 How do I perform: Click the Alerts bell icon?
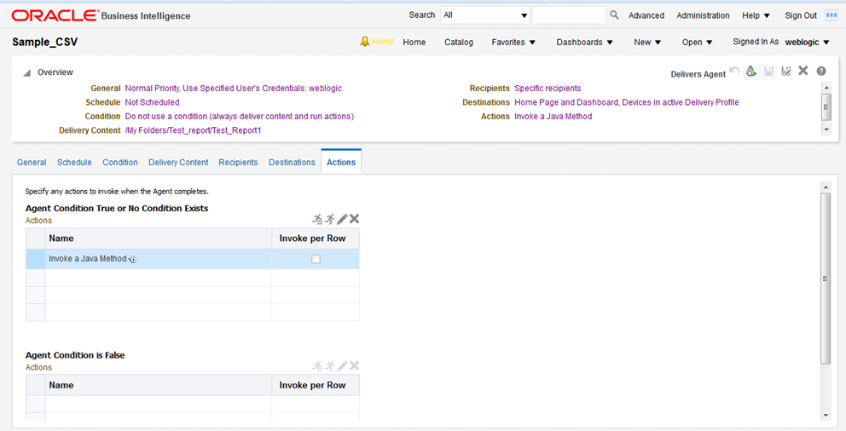365,42
